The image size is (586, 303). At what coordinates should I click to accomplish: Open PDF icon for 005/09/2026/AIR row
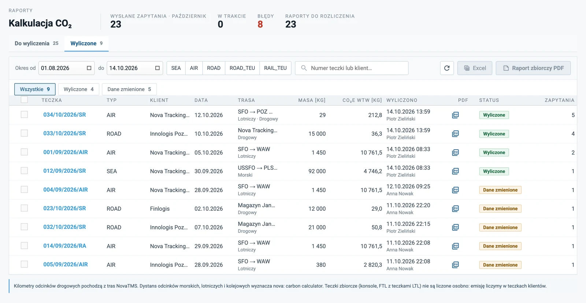(x=455, y=265)
